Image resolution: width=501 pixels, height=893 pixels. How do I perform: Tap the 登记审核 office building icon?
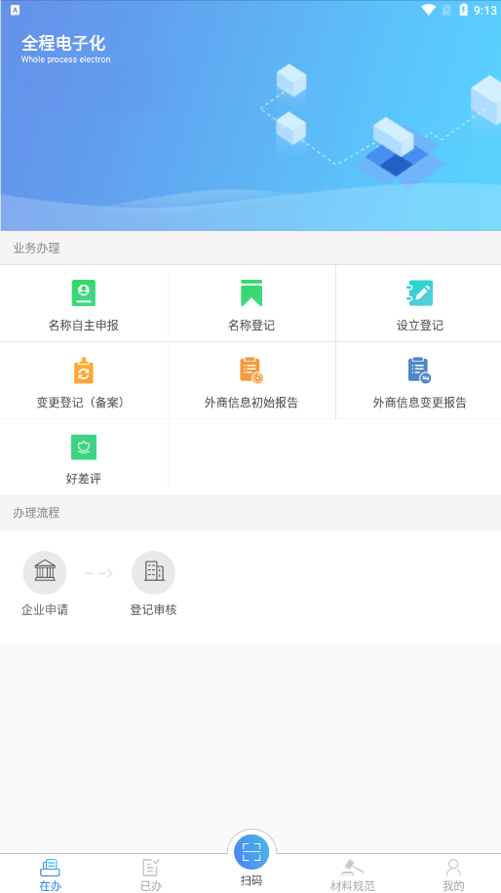point(153,572)
